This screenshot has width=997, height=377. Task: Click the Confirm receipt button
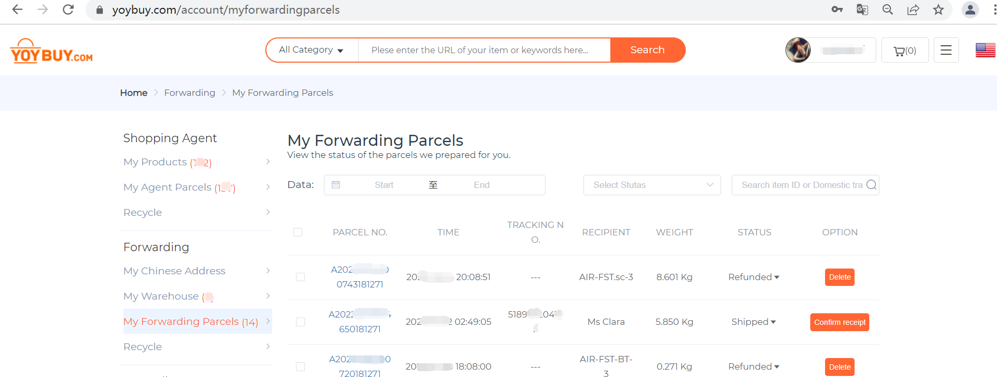[839, 322]
